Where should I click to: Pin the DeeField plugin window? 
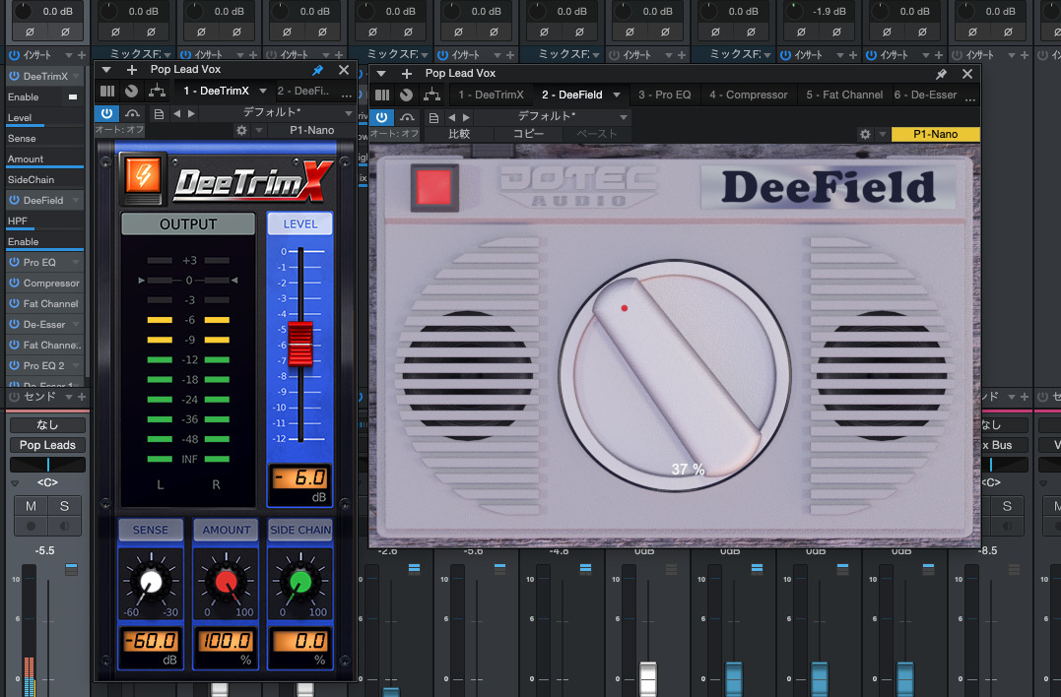[941, 74]
